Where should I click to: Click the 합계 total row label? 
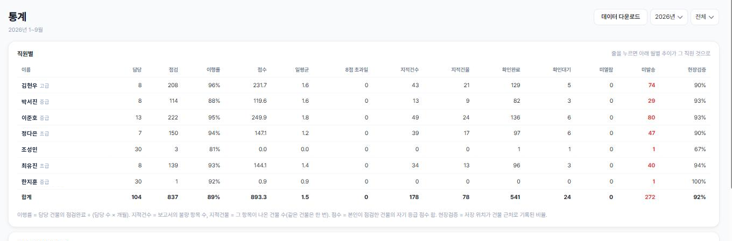point(26,197)
